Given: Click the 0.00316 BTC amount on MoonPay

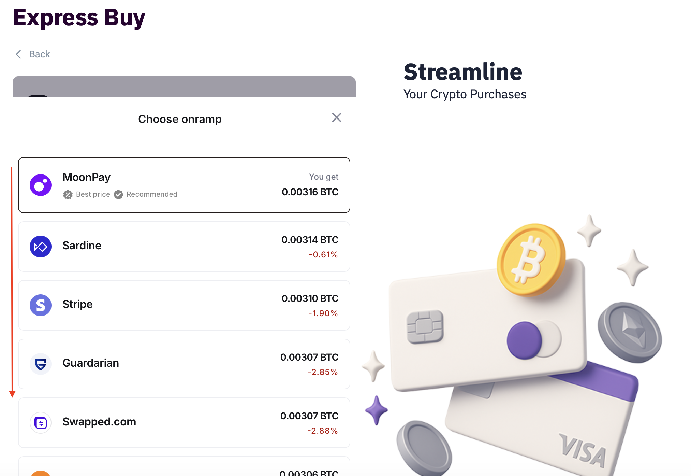Looking at the screenshot, I should [310, 192].
